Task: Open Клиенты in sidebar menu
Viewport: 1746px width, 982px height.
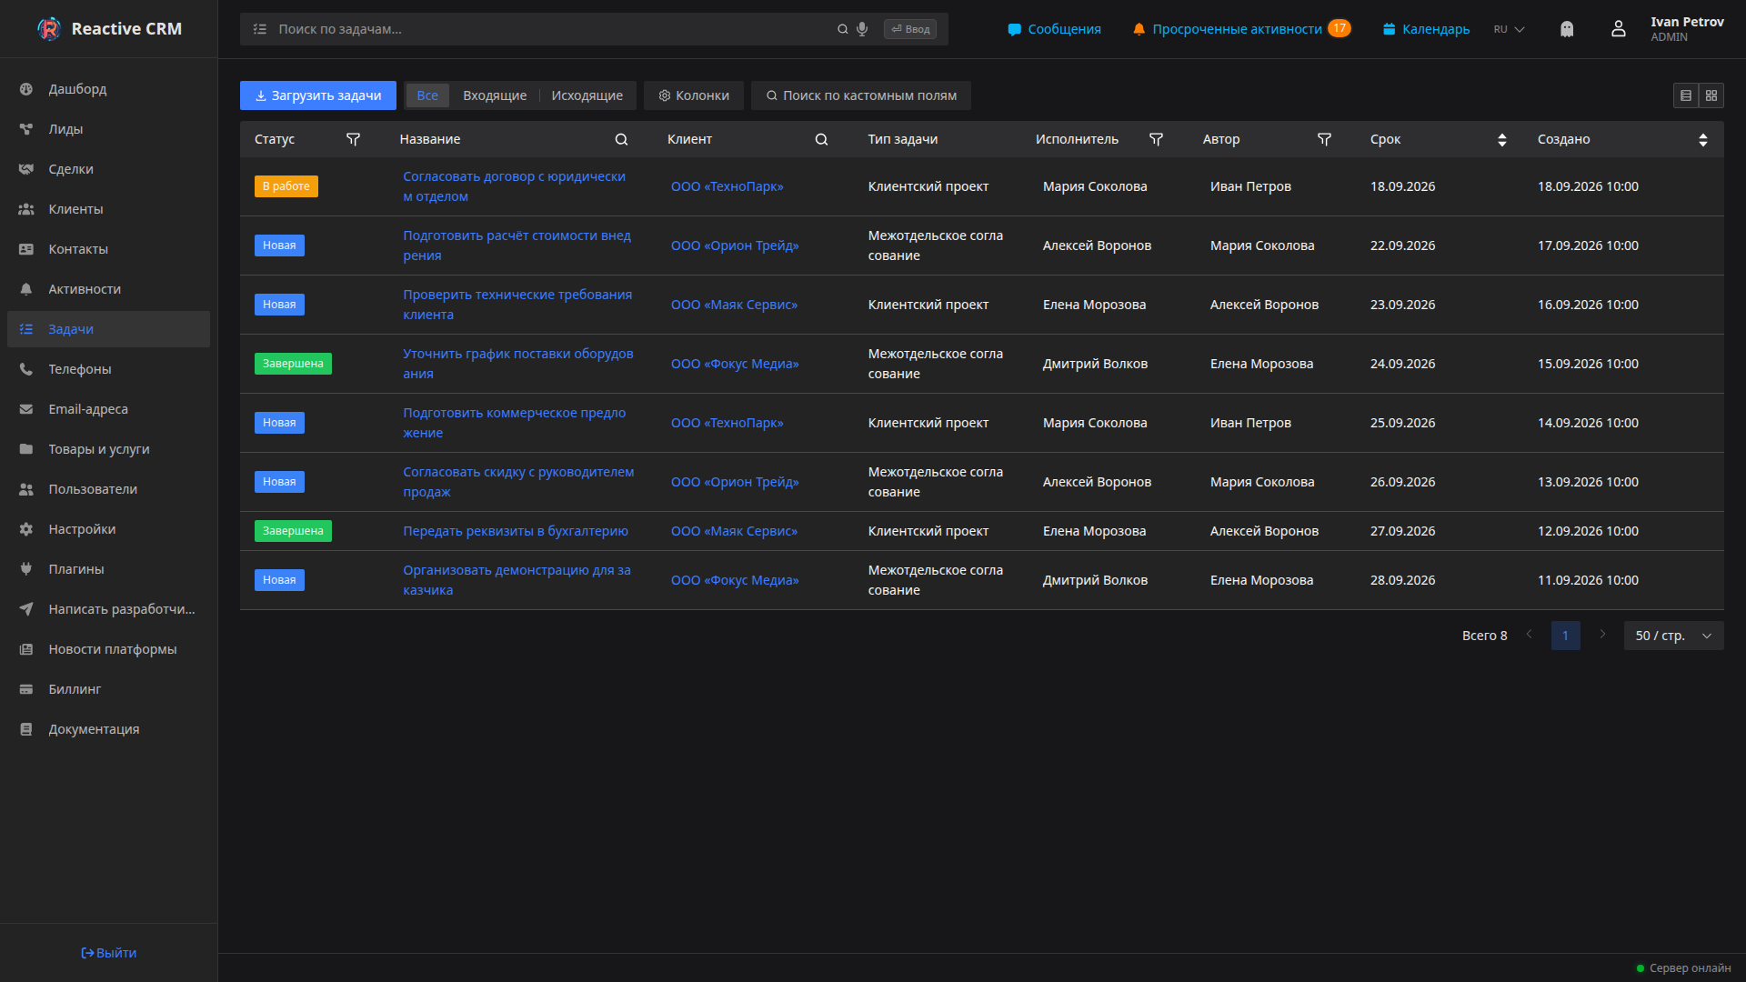Action: click(x=108, y=209)
